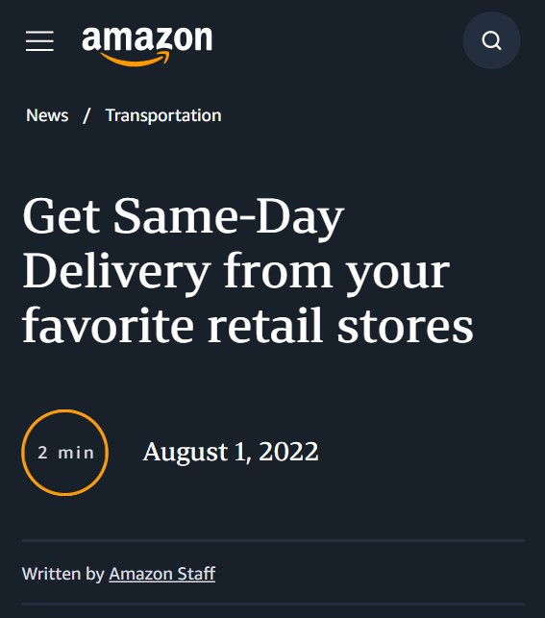
Task: Click the divider line above 'Written by'
Action: click(x=273, y=540)
